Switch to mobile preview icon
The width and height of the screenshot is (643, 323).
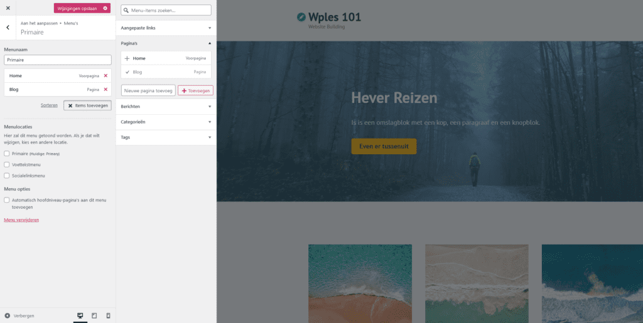108,315
